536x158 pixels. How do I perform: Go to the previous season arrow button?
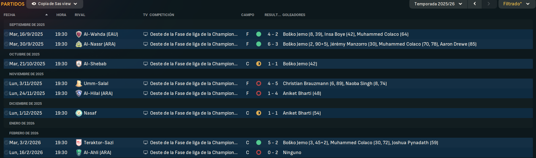tap(475, 4)
